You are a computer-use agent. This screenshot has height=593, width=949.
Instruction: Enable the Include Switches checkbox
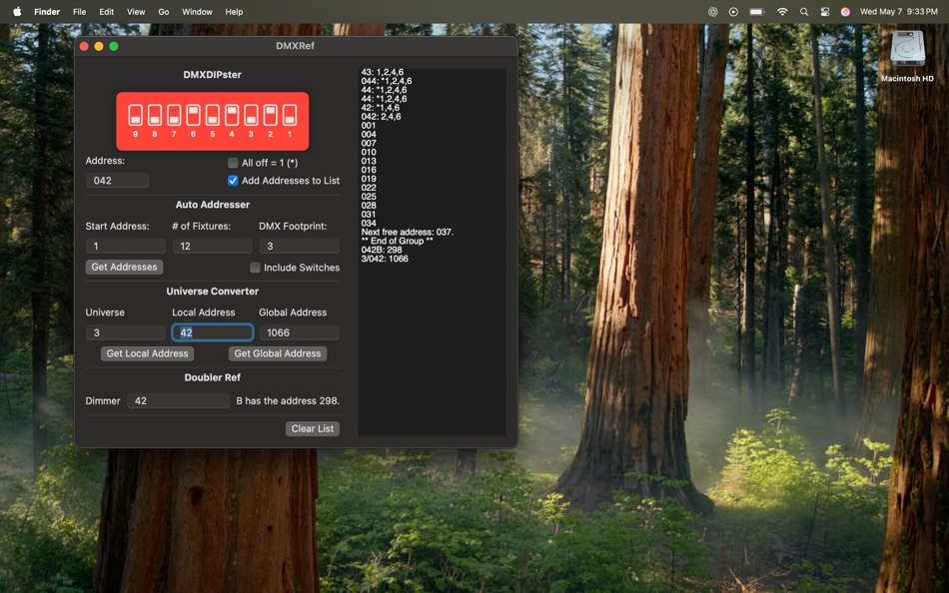[x=255, y=268]
